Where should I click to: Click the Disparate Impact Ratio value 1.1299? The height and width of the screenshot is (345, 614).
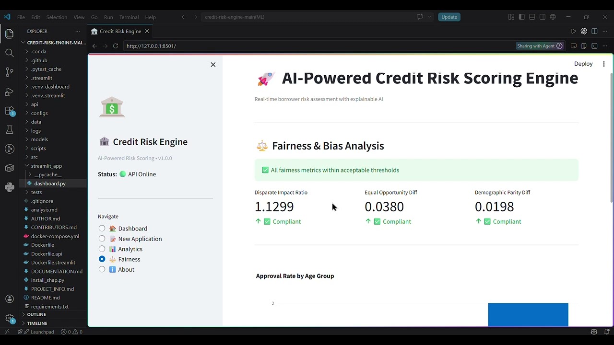coord(274,207)
